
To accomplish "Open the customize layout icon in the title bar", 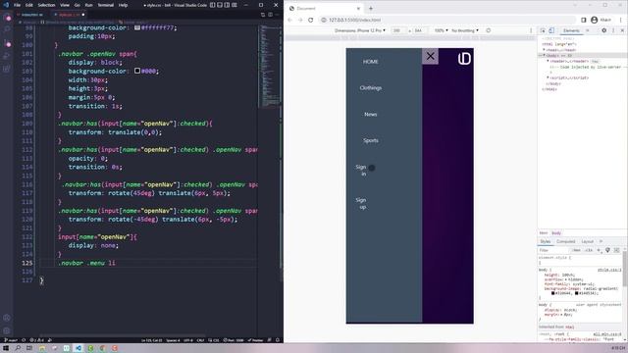I will pos(235,5).
